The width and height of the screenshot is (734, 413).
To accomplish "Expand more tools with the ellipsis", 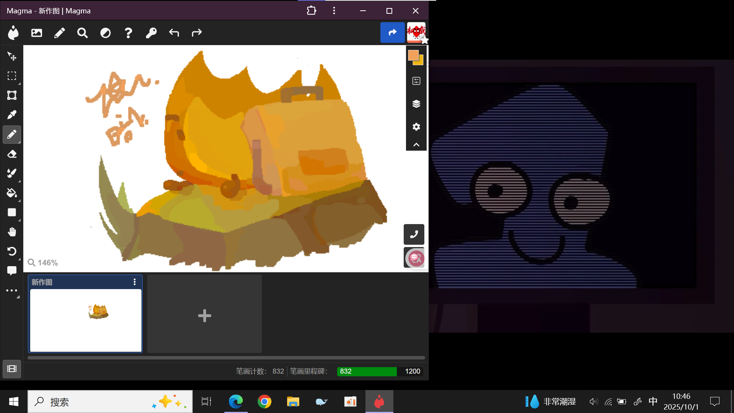I will click(x=12, y=291).
